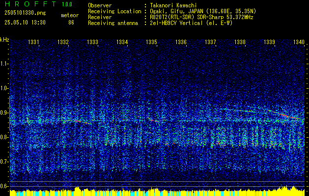Click the 0.8 frequency axis label
Screen dimensions: 309x196
coord(4,137)
